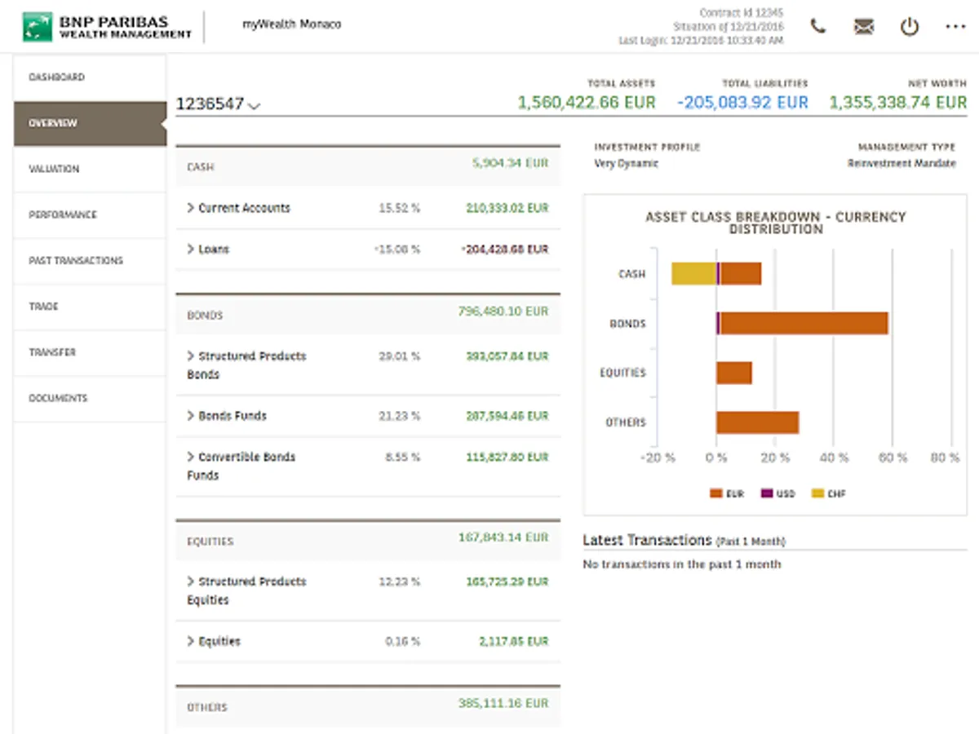This screenshot has width=979, height=734.
Task: Click the 385,111.16 EUR others total
Action: pyautogui.click(x=503, y=703)
